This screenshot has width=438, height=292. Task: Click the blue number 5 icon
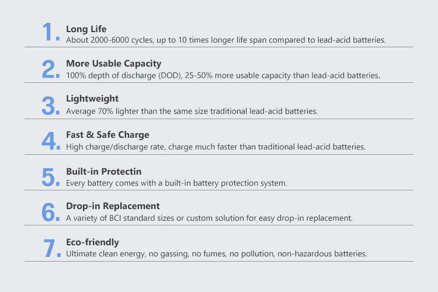pos(51,177)
